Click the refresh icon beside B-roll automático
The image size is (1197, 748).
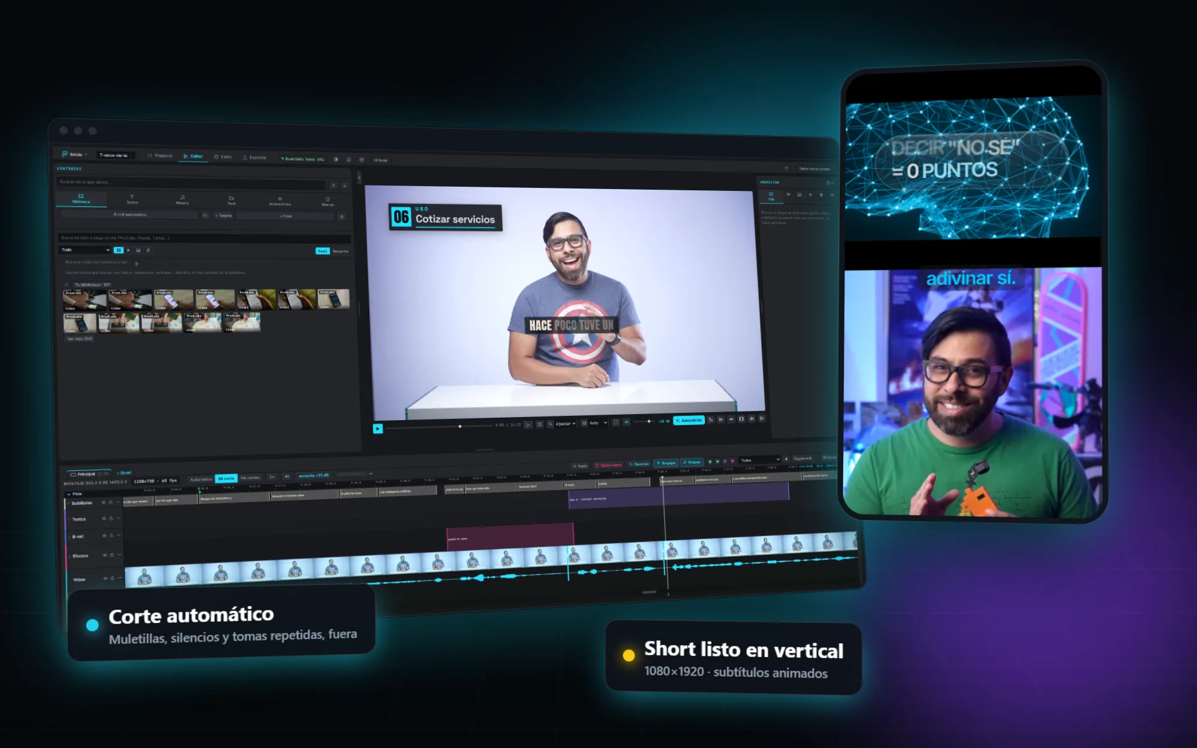(205, 215)
